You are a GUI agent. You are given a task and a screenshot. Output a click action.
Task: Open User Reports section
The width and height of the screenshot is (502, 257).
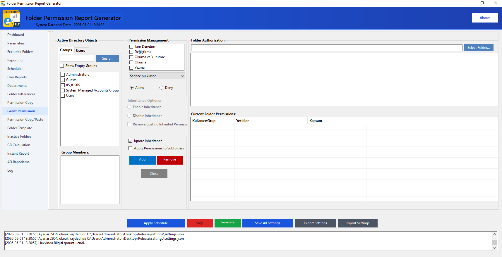pos(17,77)
